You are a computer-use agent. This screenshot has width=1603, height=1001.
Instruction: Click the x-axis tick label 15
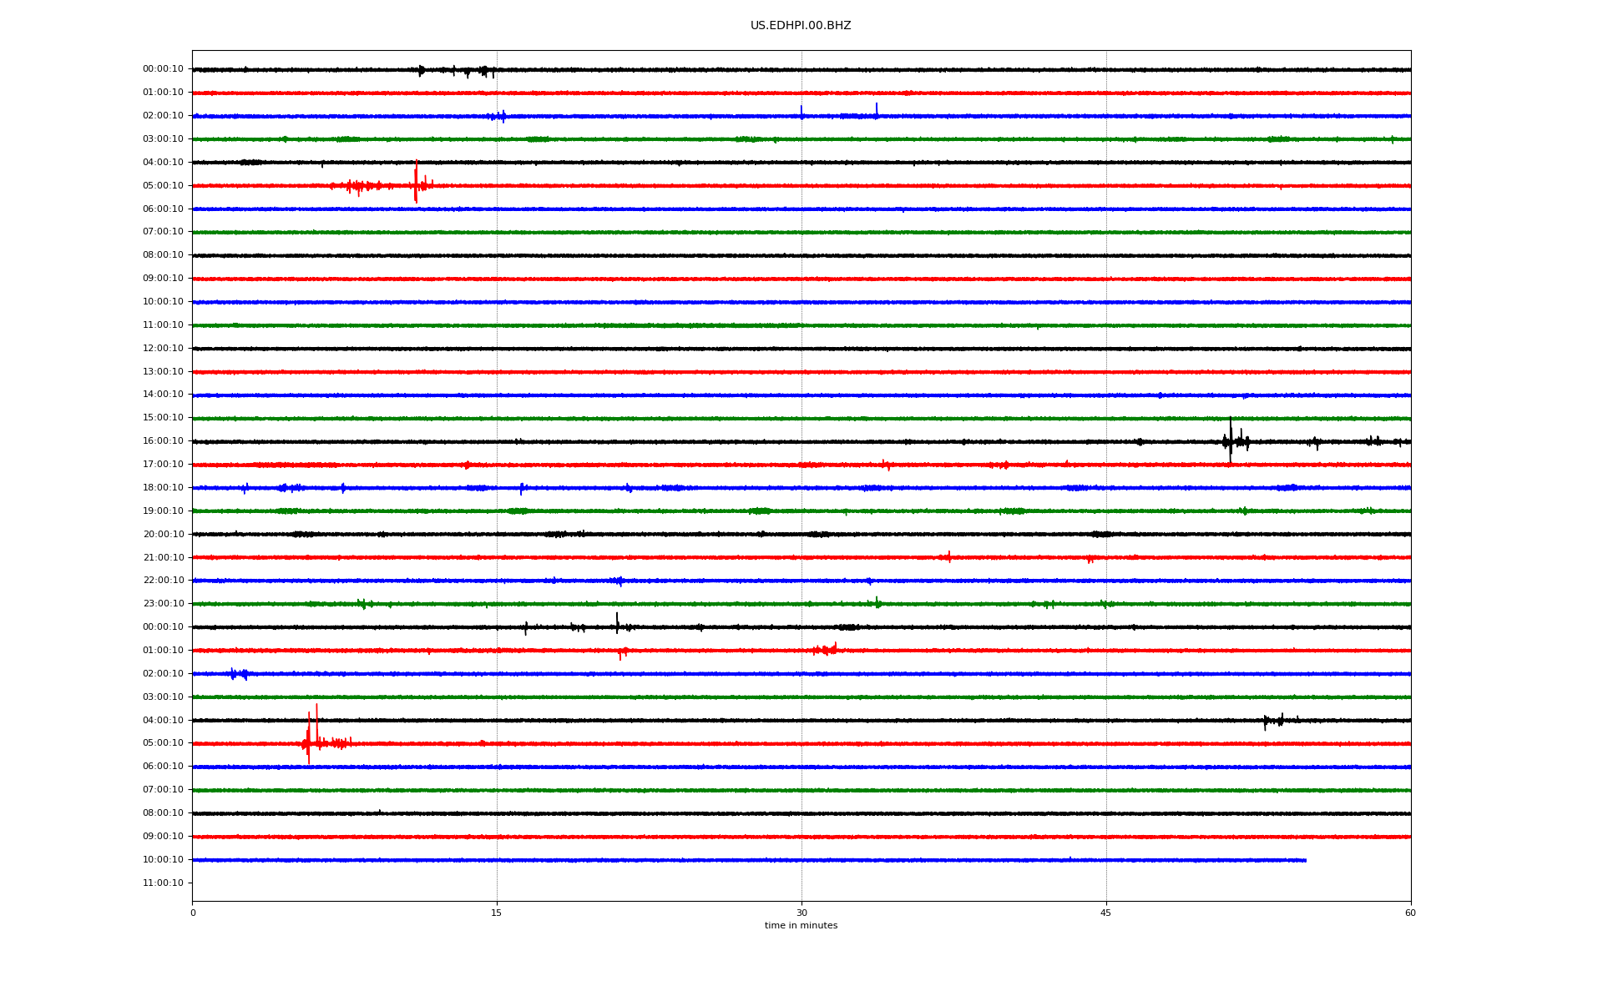tap(497, 913)
